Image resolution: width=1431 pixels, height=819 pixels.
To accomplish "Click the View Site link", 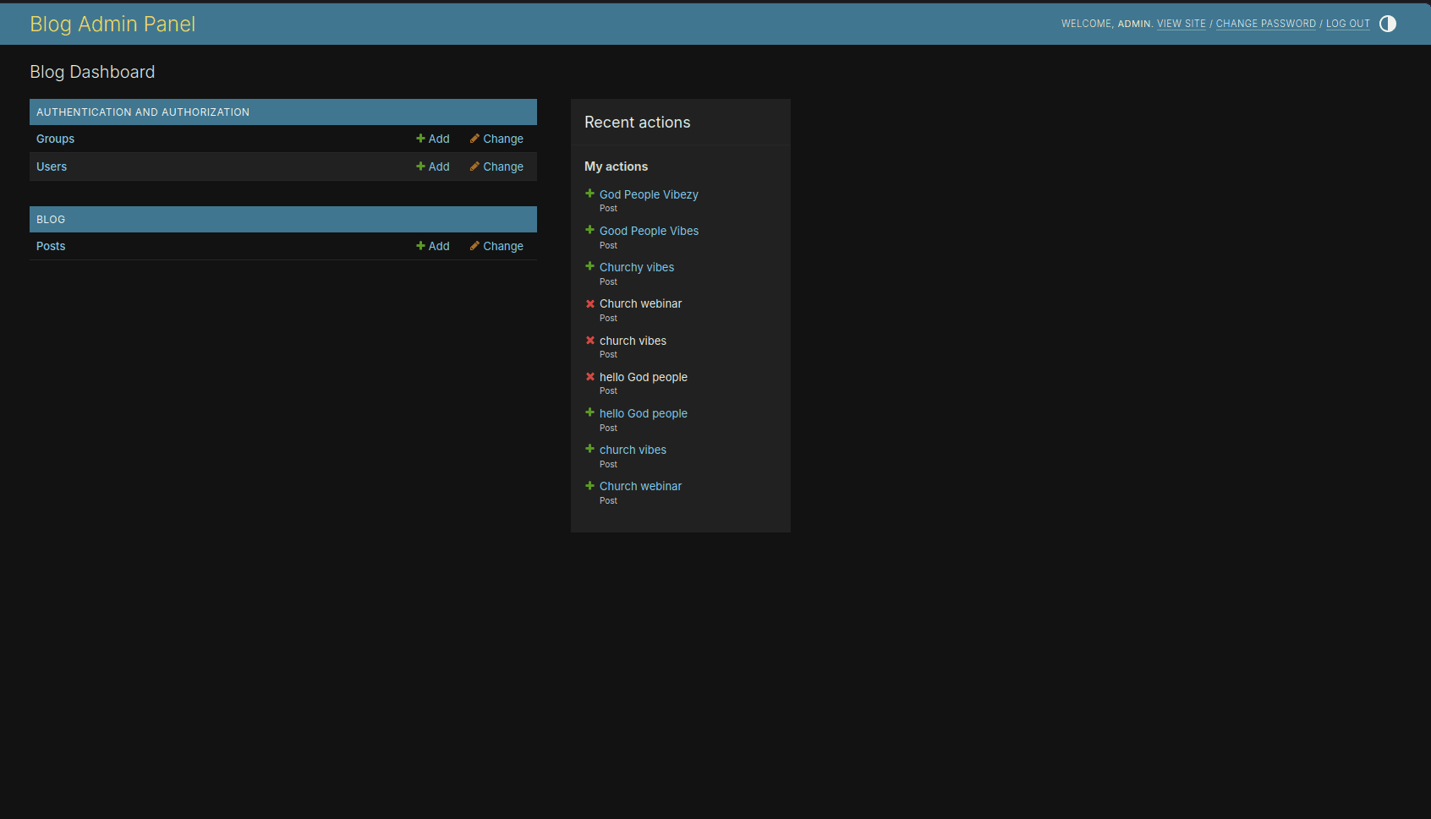I will (x=1182, y=24).
